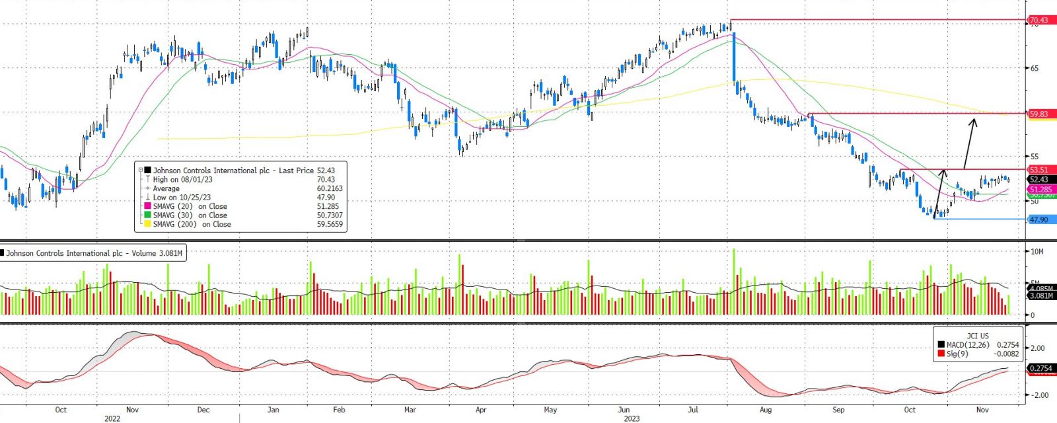The image size is (1057, 423).
Task: Click the 'Nov' 2023 date axis label
Action: point(982,410)
